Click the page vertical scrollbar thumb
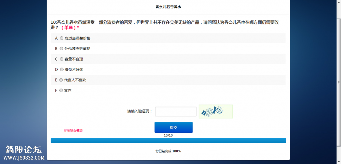The image size is (341, 164). [x=339, y=82]
